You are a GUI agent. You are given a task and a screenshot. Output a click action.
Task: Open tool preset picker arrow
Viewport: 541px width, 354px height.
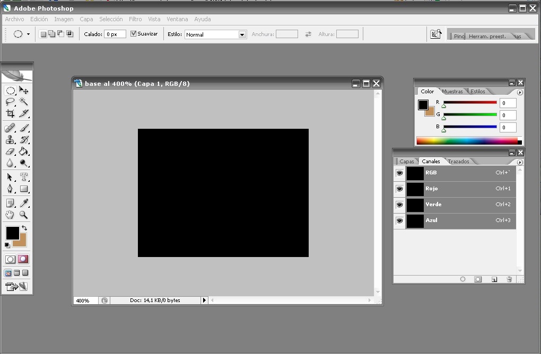(28, 34)
